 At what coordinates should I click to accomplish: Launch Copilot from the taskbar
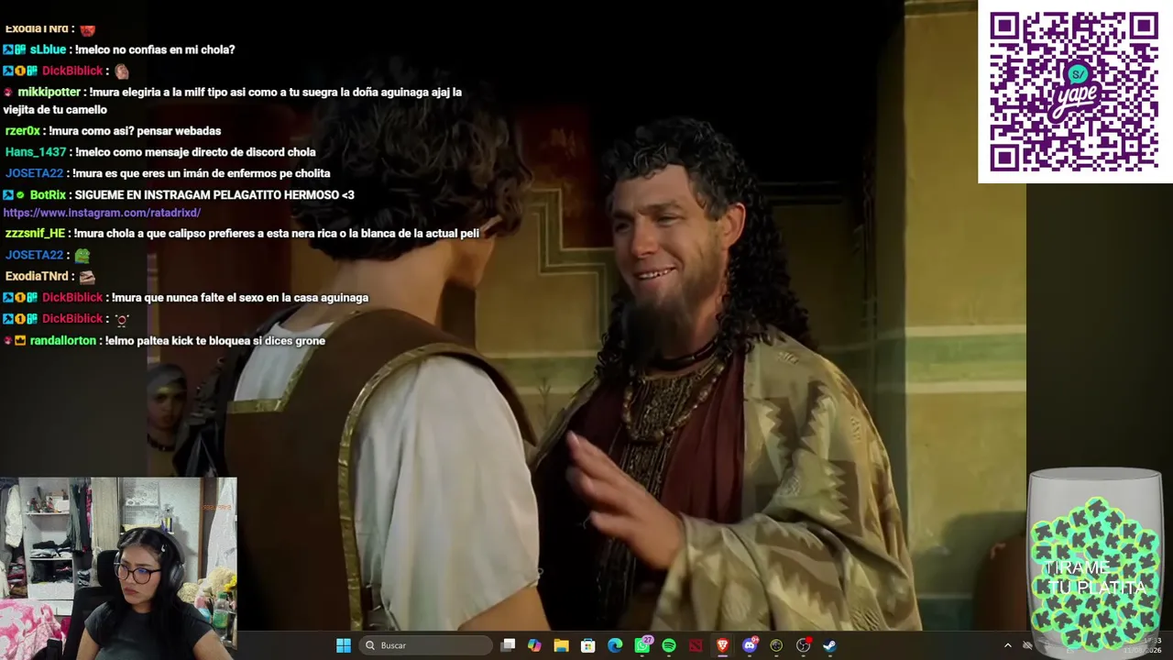[534, 645]
